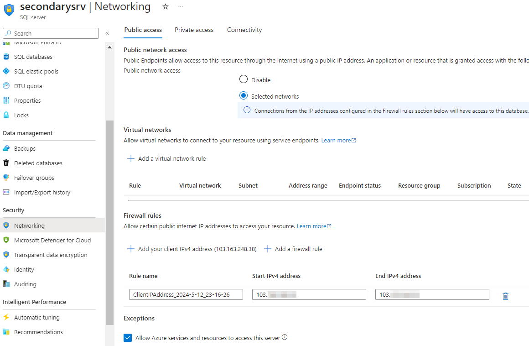Switch to the Public access tab
The image size is (529, 346).
[x=143, y=30]
